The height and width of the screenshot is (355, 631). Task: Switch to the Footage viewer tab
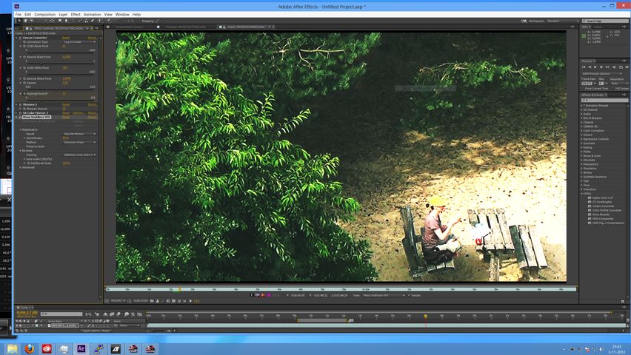pos(185,27)
